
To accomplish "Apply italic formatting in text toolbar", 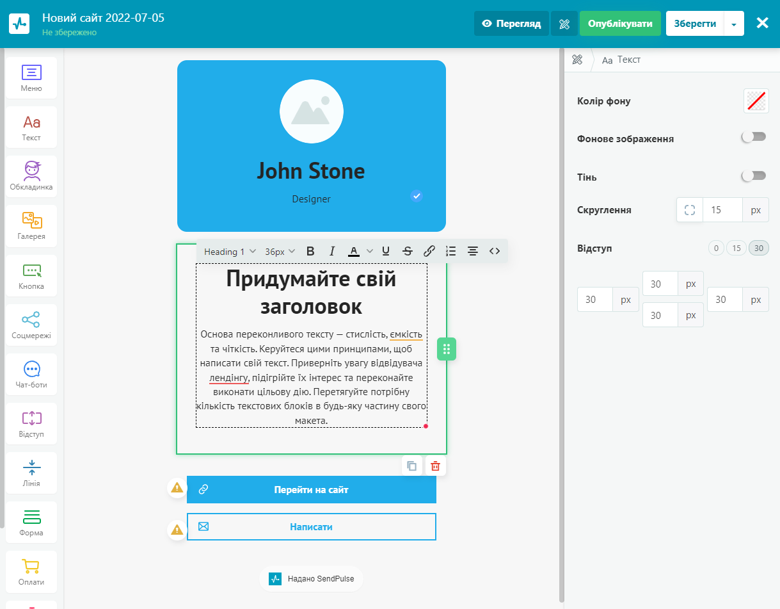I will pyautogui.click(x=332, y=252).
